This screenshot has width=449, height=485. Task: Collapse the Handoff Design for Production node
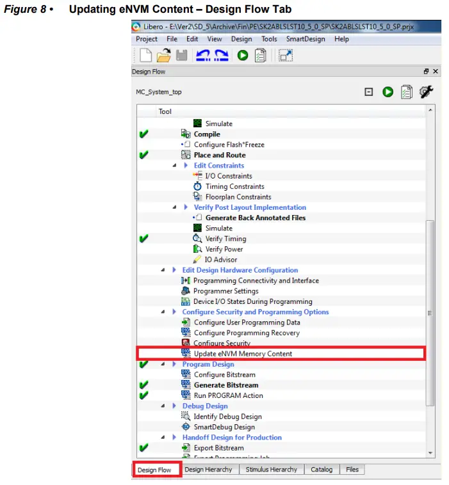pyautogui.click(x=163, y=437)
